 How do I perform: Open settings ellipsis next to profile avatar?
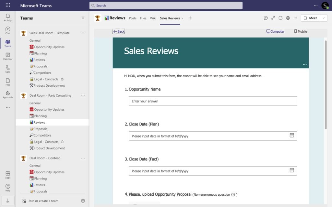pos(316,5)
